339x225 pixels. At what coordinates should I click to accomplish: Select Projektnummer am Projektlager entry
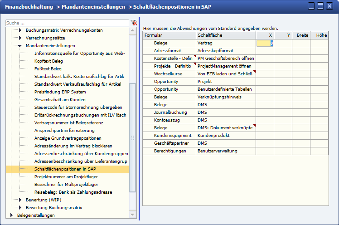click(x=67, y=177)
